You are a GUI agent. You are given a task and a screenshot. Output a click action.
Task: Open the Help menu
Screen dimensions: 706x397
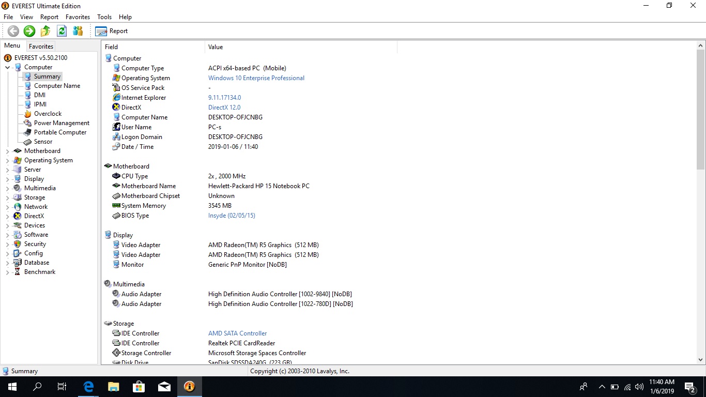[126, 17]
